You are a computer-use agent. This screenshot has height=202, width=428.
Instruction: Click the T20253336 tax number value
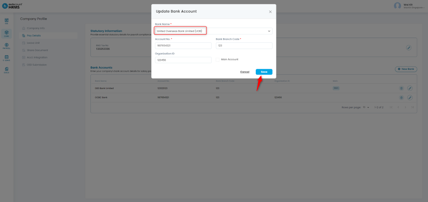103,49
